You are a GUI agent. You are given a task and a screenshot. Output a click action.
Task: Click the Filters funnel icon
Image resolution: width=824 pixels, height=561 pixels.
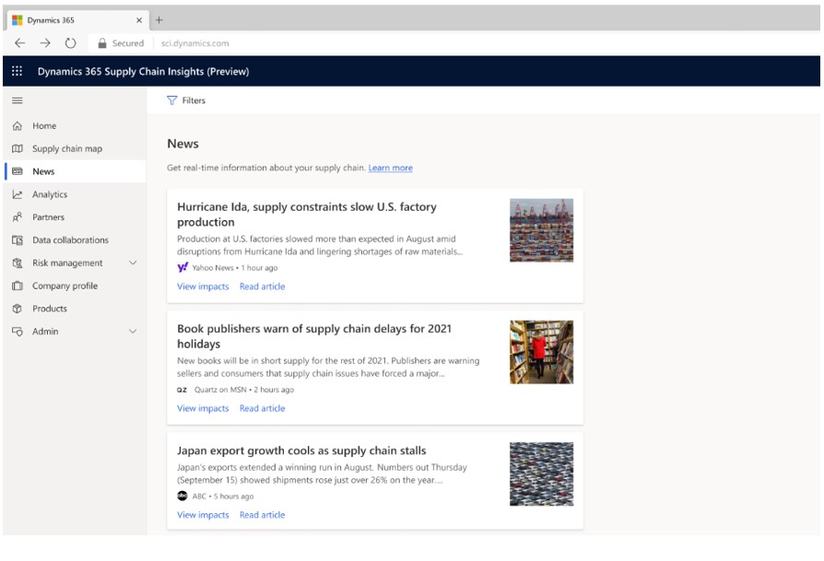[x=171, y=101]
